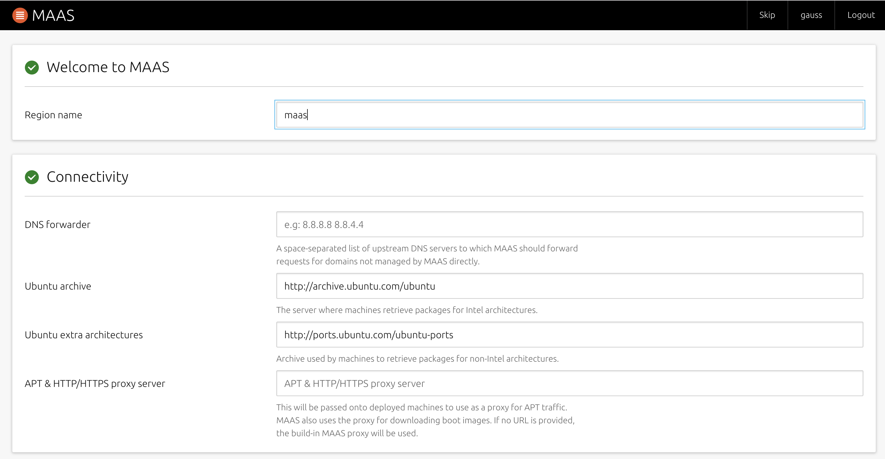The width and height of the screenshot is (885, 459).
Task: Click the green checkmark beside Connectivity
Action: tap(32, 177)
